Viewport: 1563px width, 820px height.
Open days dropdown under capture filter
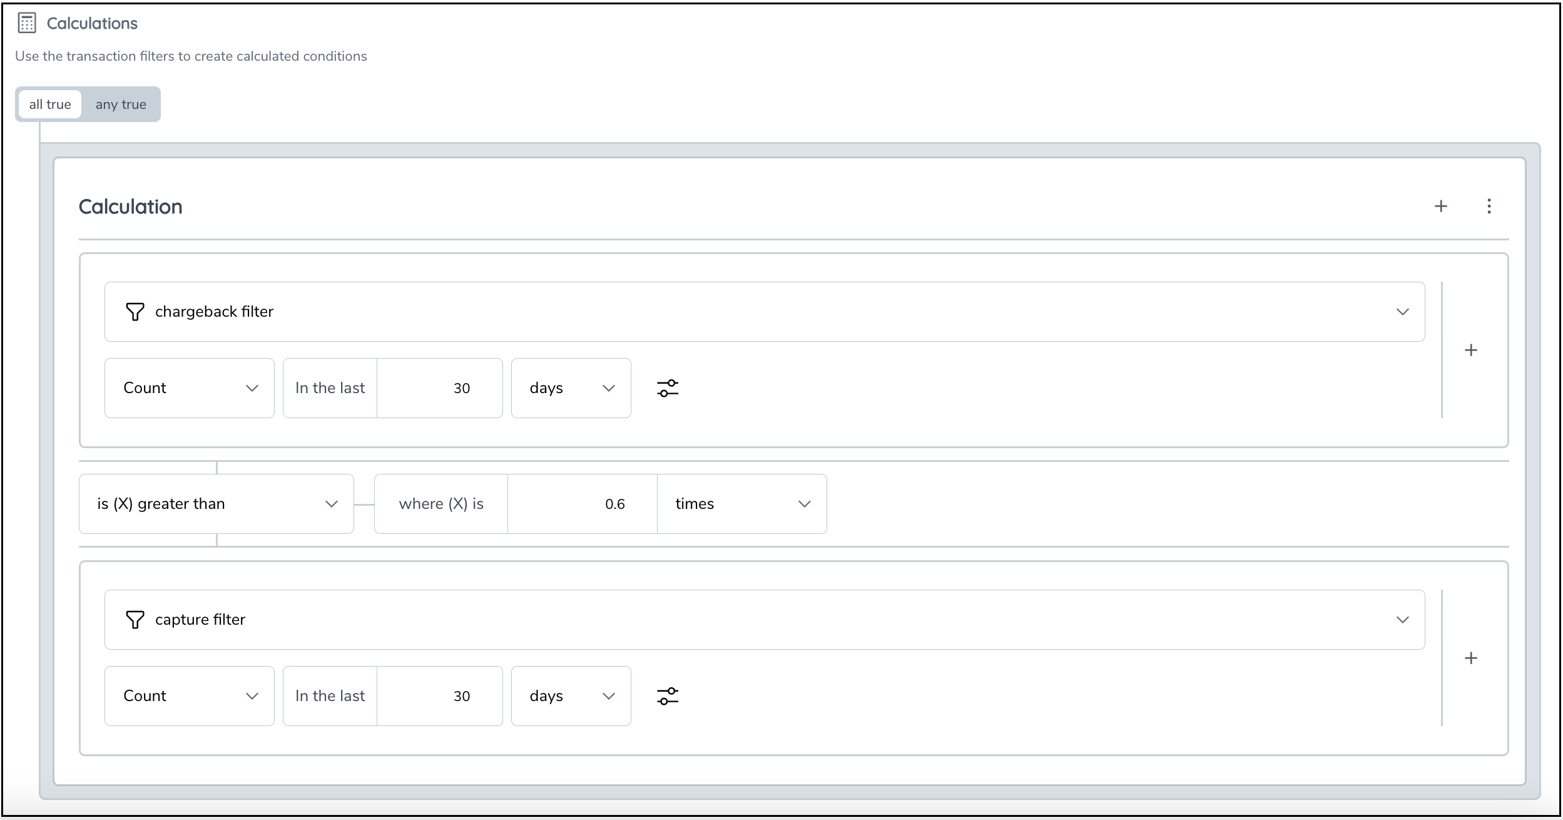(571, 696)
